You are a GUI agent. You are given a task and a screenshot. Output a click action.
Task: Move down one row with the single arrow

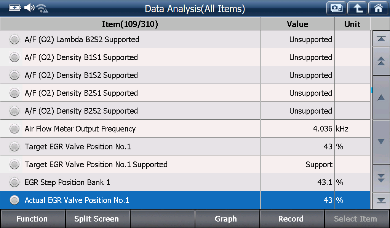coord(381,142)
